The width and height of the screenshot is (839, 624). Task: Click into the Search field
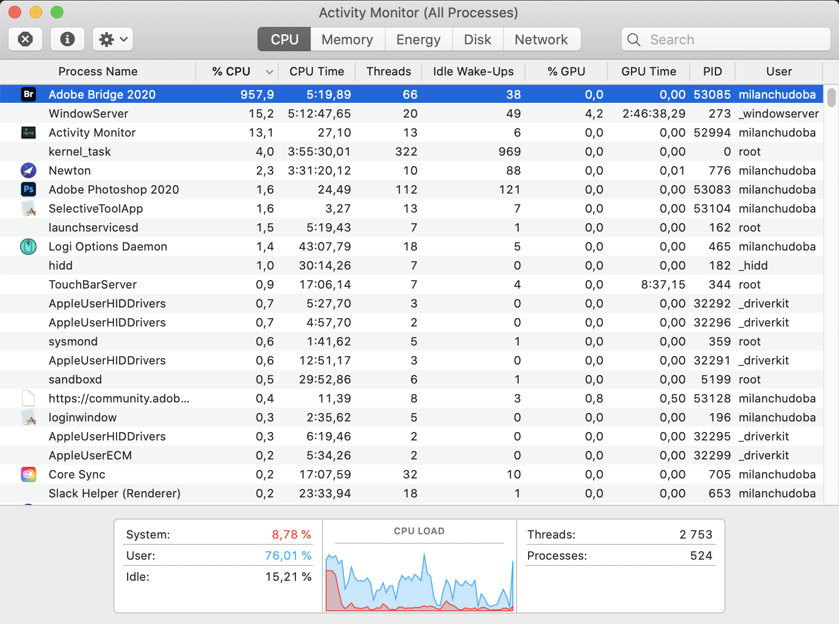[726, 40]
